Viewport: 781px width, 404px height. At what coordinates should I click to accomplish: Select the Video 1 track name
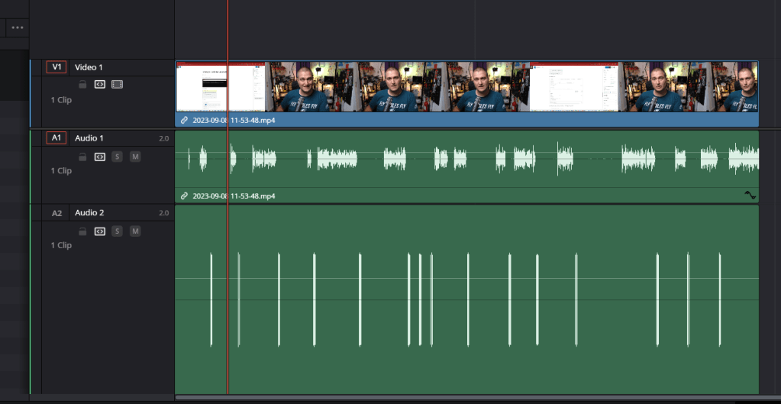89,67
